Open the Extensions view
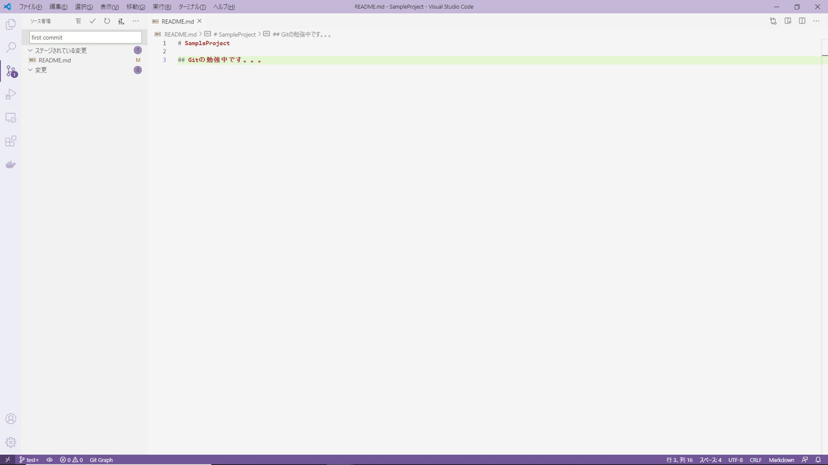This screenshot has height=465, width=828. [10, 141]
